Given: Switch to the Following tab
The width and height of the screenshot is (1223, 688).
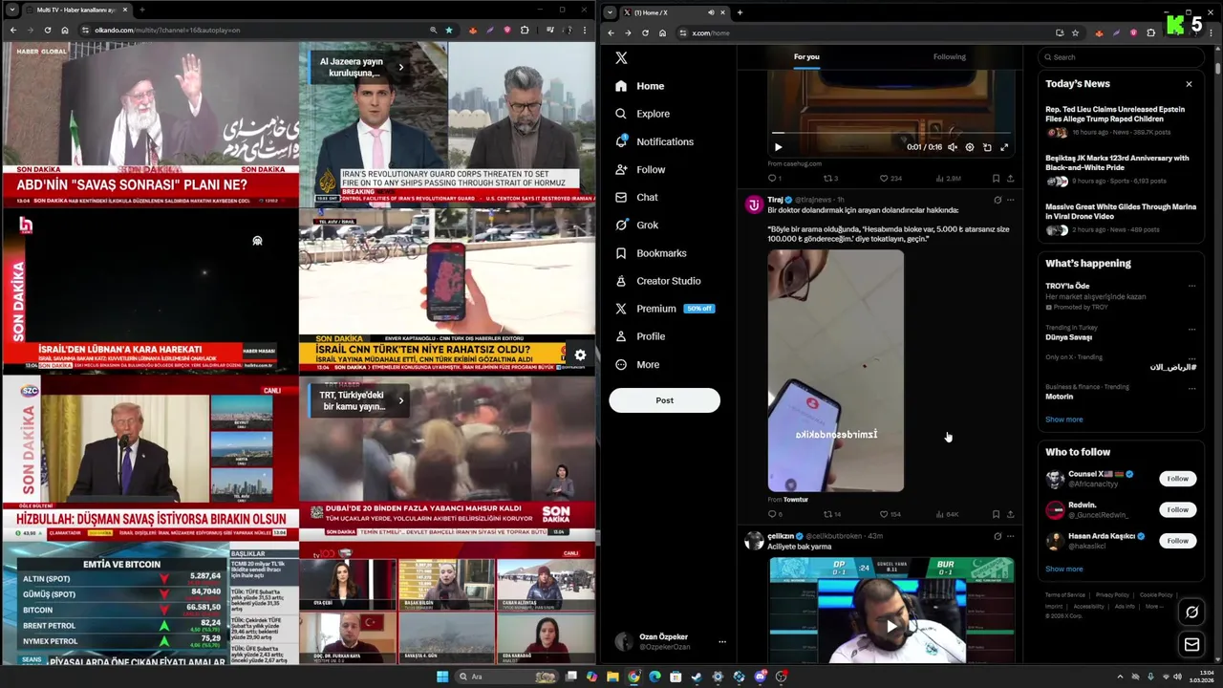Looking at the screenshot, I should [x=949, y=56].
